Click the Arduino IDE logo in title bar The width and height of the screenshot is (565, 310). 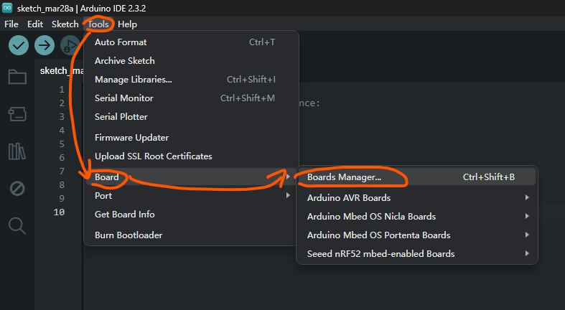(x=7, y=7)
